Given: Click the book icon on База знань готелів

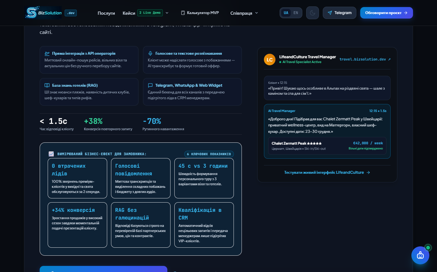Looking at the screenshot, I should coord(47,85).
